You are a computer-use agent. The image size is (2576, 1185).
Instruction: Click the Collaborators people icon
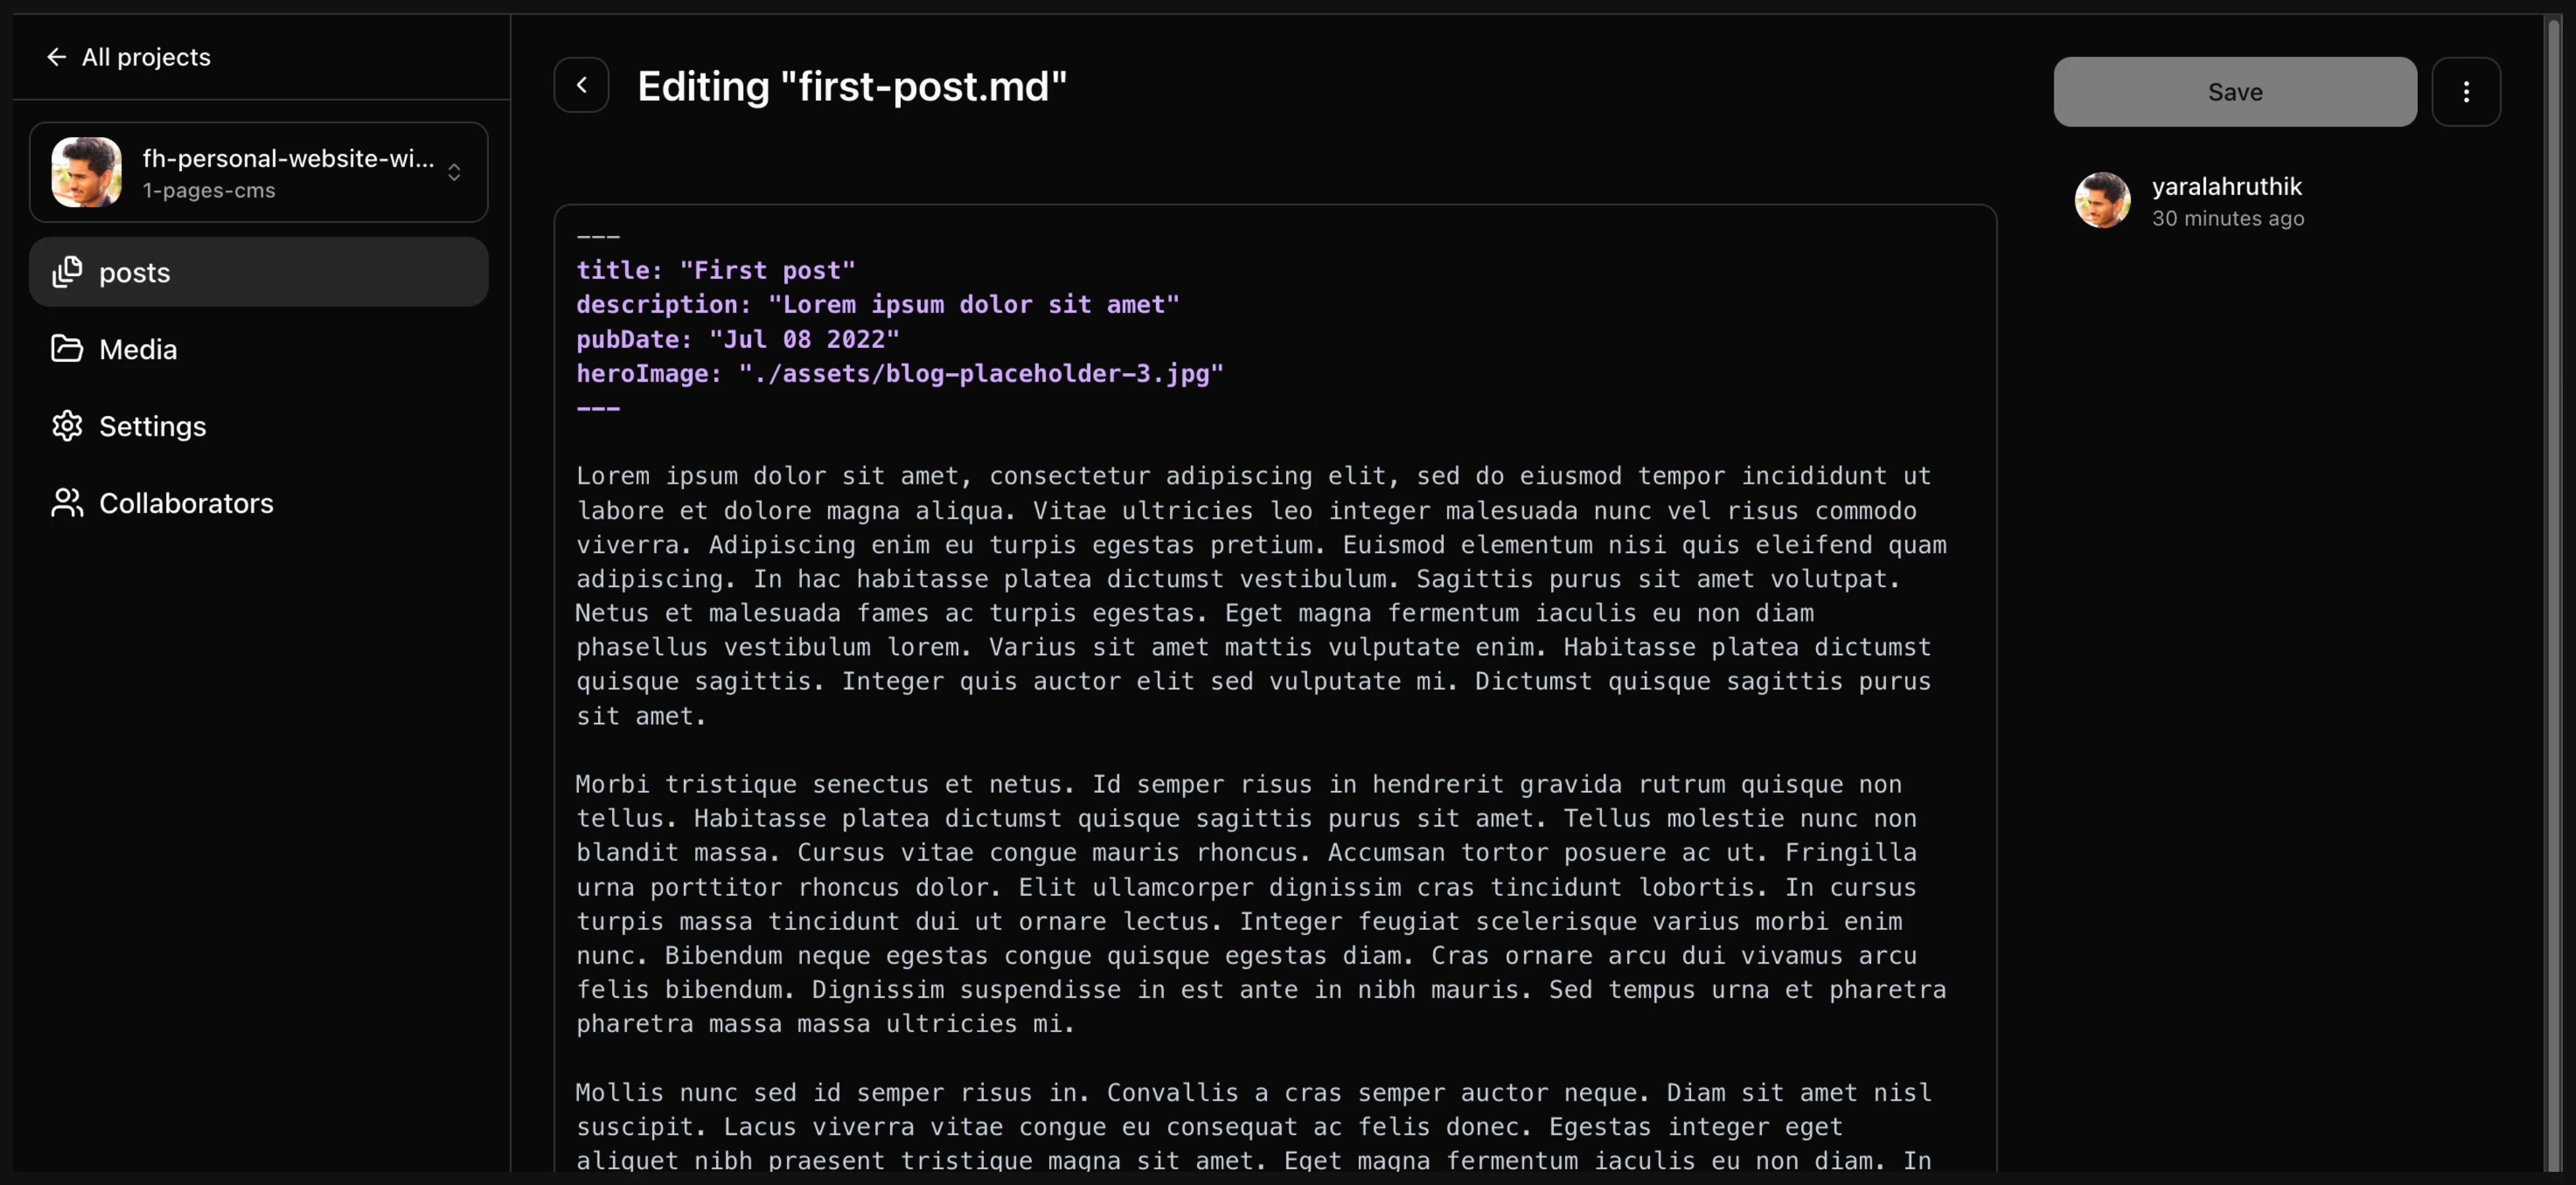point(67,503)
